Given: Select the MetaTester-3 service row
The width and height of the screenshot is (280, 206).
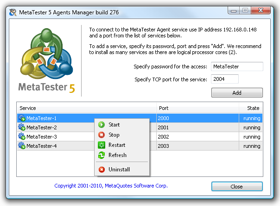Looking at the screenshot, I should coord(140,137).
